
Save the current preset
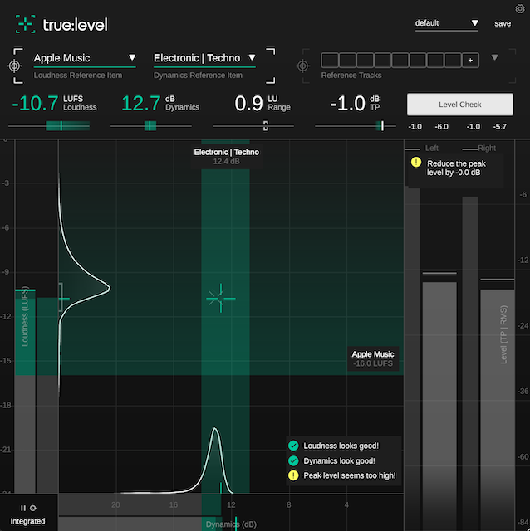pyautogui.click(x=503, y=24)
